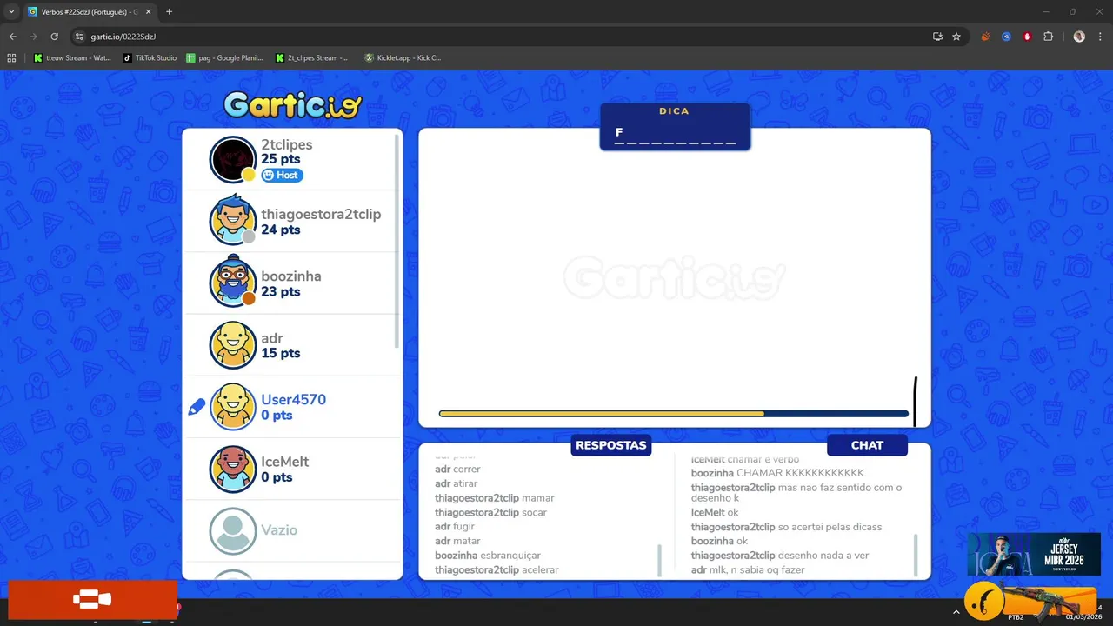Click User4570 player avatar
This screenshot has width=1113, height=626.
point(233,407)
